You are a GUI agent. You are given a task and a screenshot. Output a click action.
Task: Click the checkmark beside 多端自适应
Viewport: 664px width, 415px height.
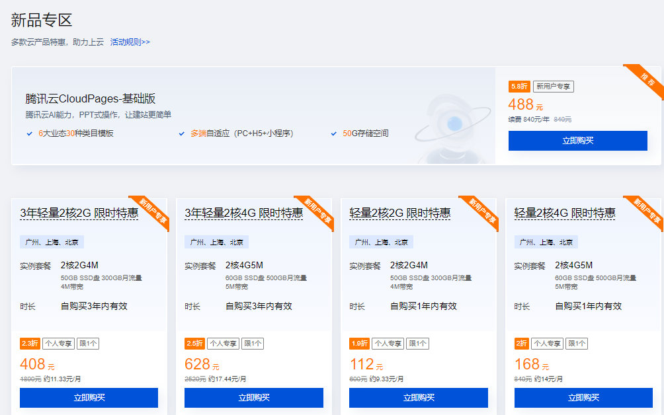(182, 133)
